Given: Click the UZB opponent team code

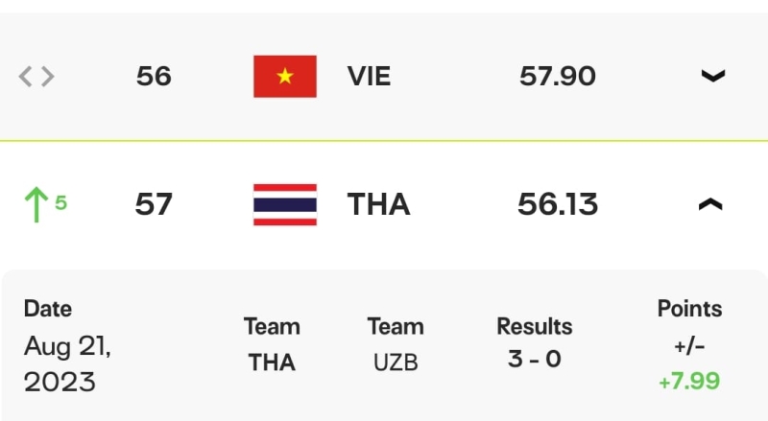Looking at the screenshot, I should click(x=396, y=363).
